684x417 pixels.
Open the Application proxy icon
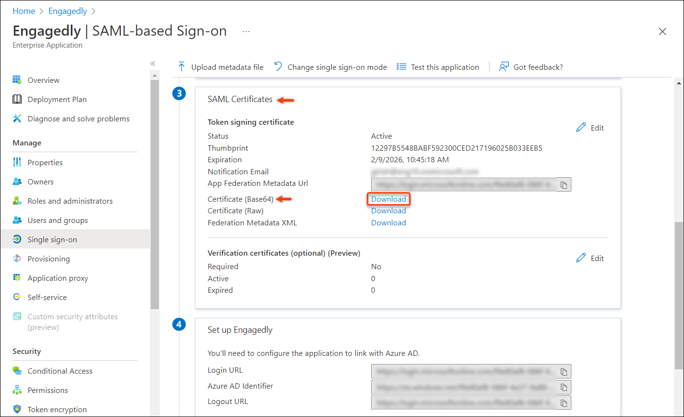(17, 278)
